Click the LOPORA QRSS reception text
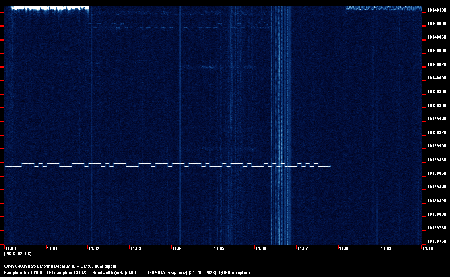 click(198, 273)
